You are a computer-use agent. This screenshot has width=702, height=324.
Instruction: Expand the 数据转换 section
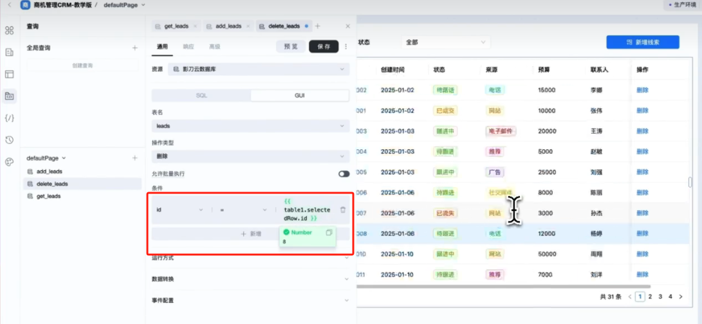pyautogui.click(x=250, y=279)
